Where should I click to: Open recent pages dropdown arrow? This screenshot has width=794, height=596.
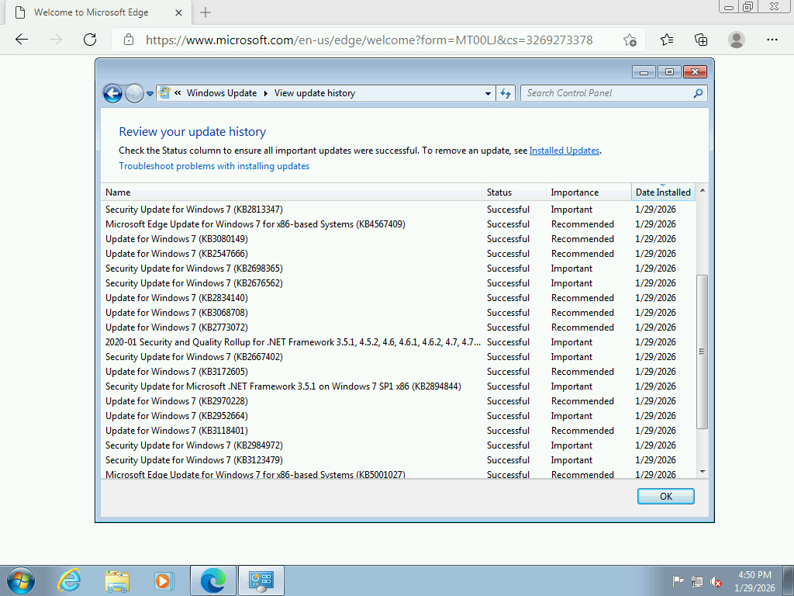(x=150, y=94)
